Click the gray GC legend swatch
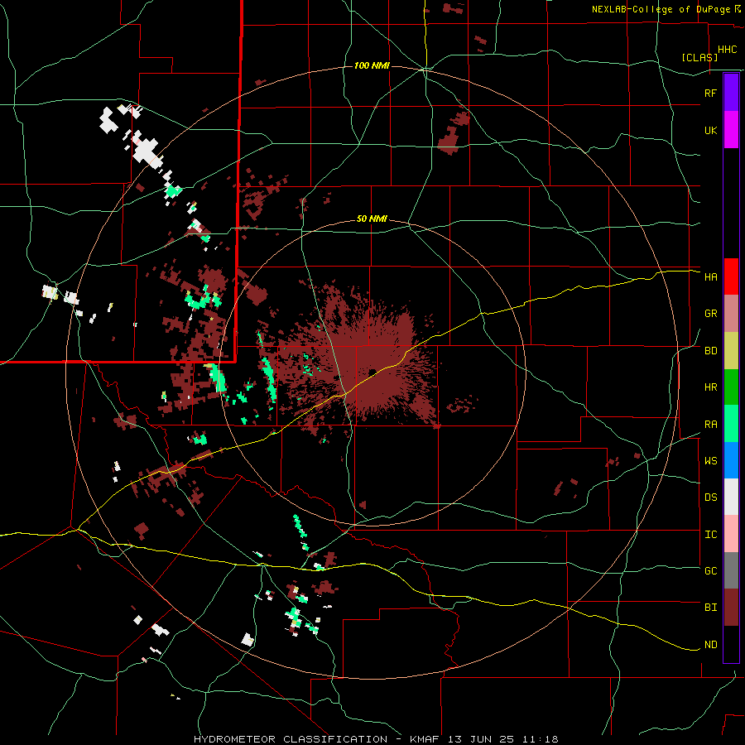The width and height of the screenshot is (745, 745). click(731, 570)
